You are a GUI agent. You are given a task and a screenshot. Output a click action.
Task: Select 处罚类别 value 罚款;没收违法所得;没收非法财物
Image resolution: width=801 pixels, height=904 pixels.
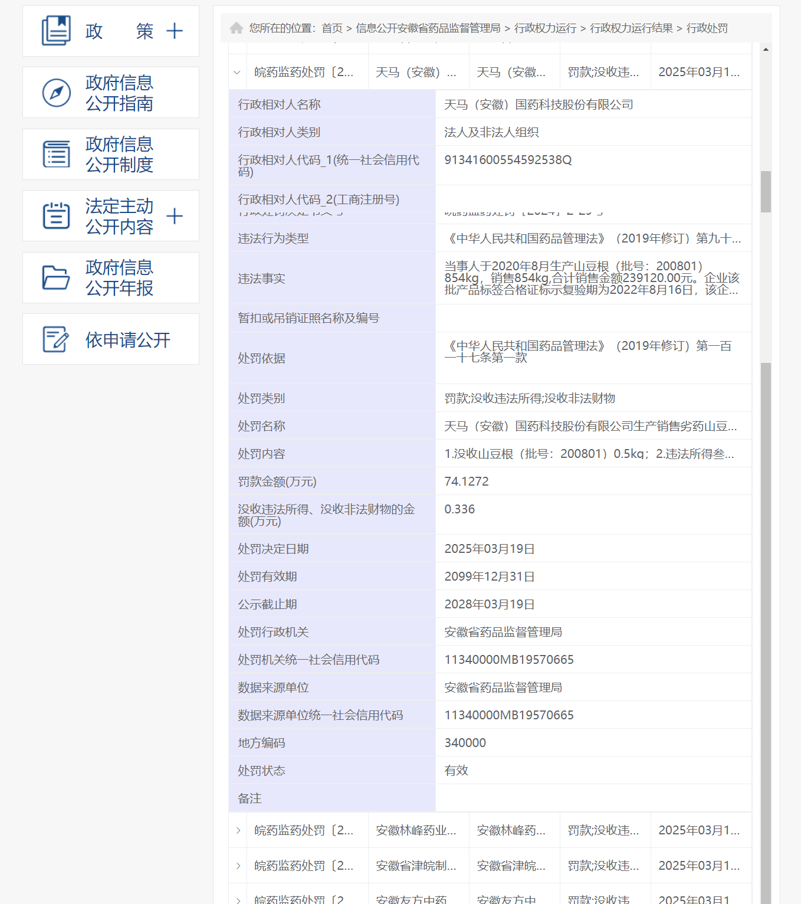coord(530,398)
